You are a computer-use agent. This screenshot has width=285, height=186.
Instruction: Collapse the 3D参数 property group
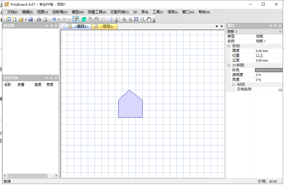click(x=229, y=65)
